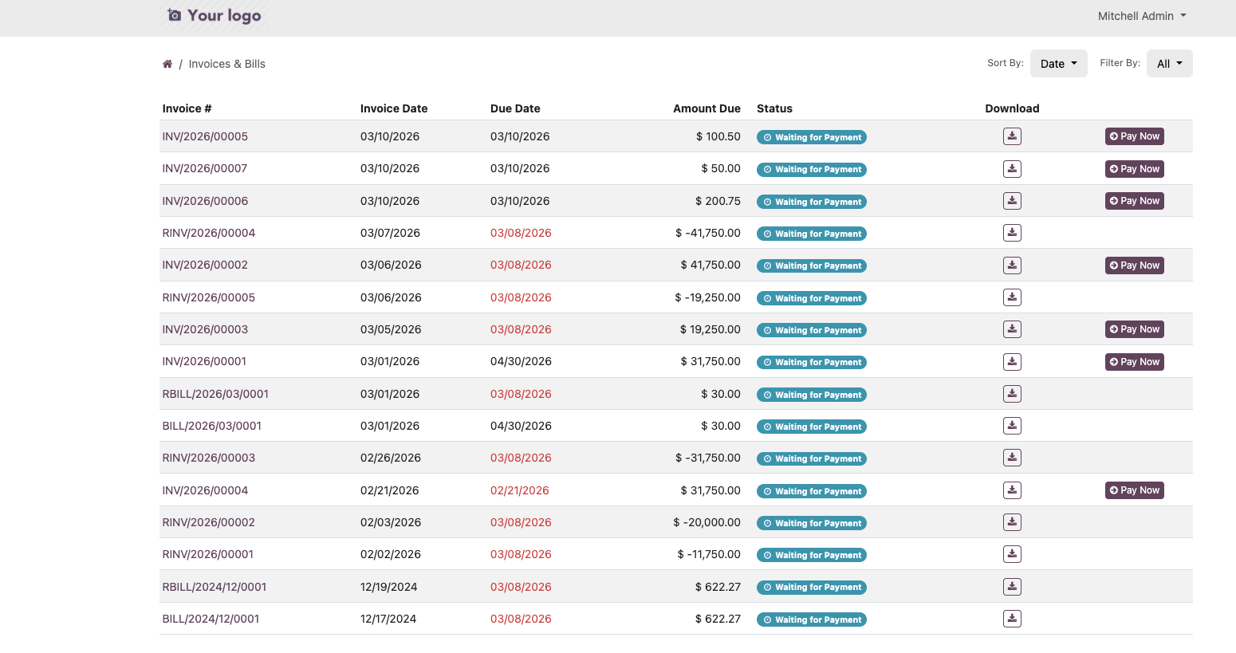Download INV/2026/00002 document
This screenshot has width=1236, height=653.
click(x=1012, y=266)
